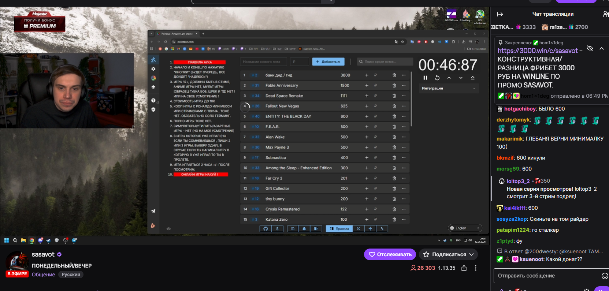Hide the pinned chat message
The width and height of the screenshot is (609, 291).
coord(590,48)
